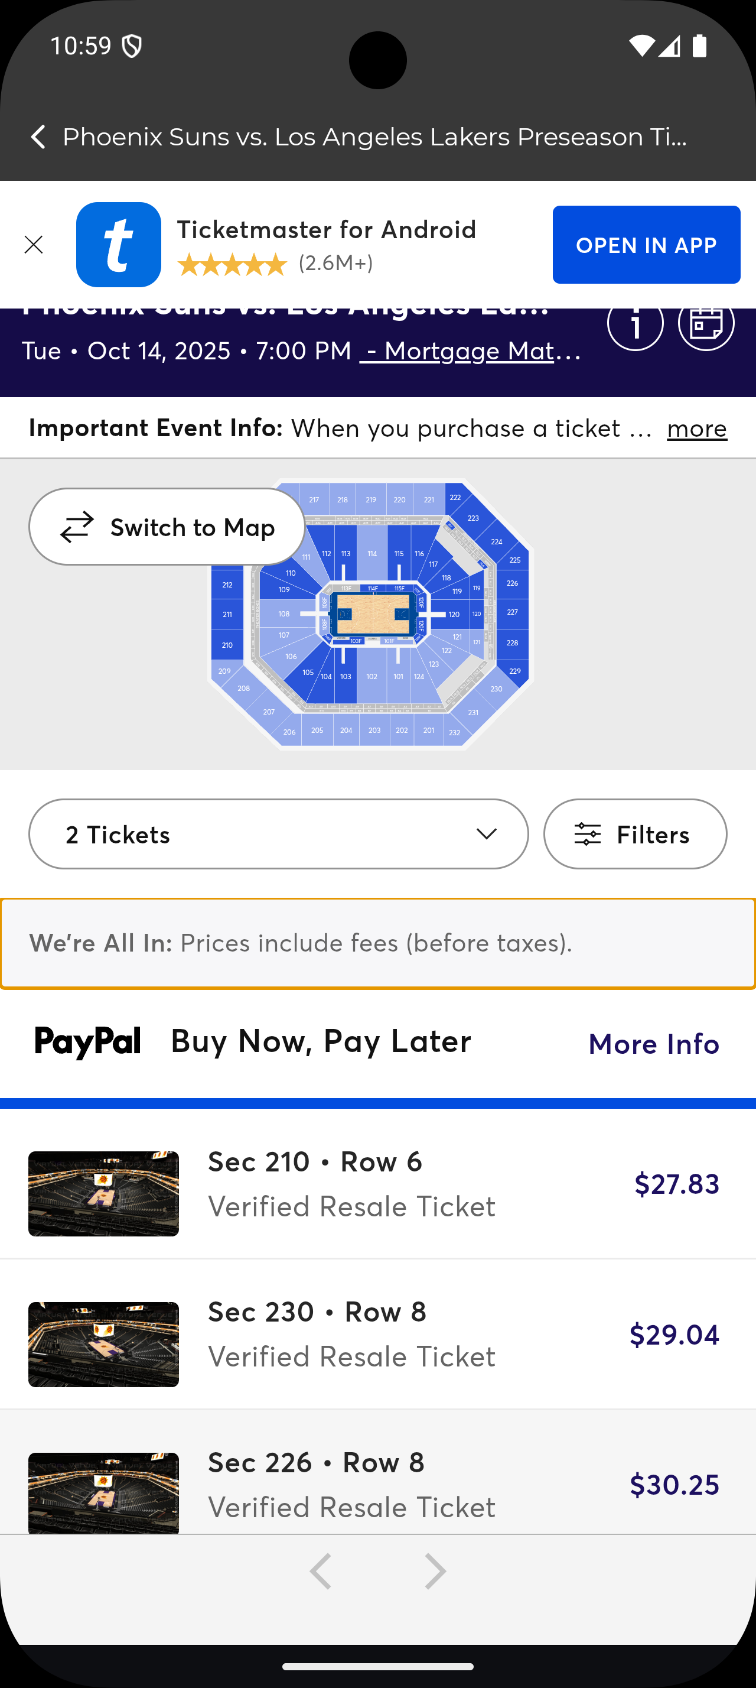Tap the Sec 226 seat view thumbnail
Viewport: 756px width, 1688px height.
click(x=103, y=1492)
